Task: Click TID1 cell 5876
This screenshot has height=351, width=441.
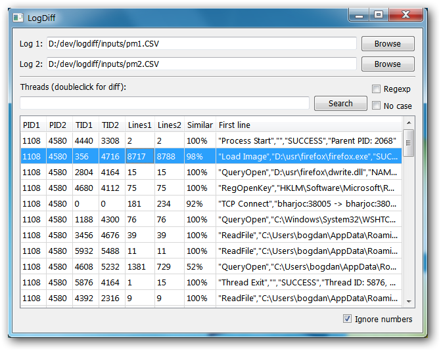Action: coord(86,282)
